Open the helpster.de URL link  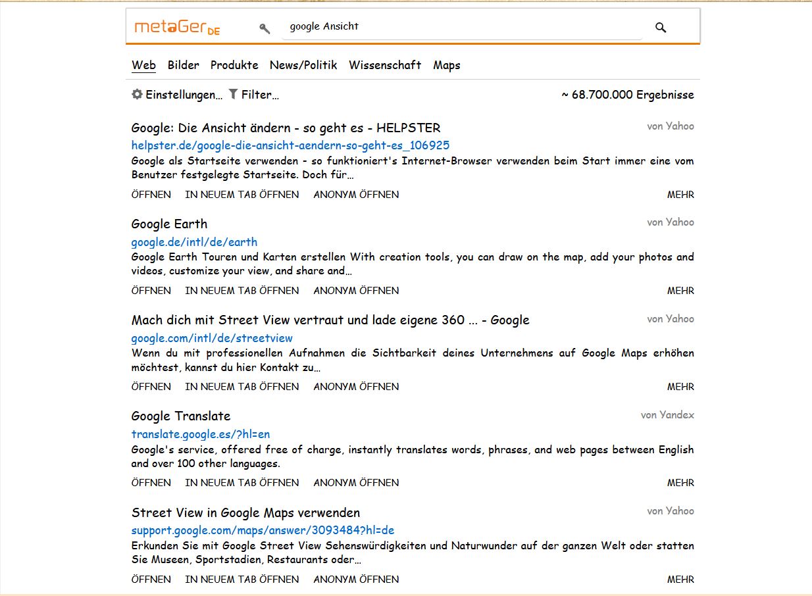click(290, 145)
